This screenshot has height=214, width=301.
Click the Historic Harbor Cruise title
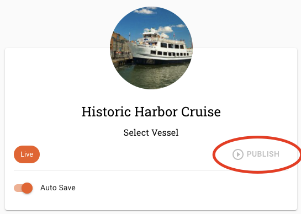(x=151, y=112)
